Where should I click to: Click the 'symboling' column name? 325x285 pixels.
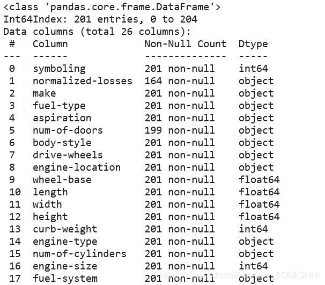pyautogui.click(x=59, y=69)
